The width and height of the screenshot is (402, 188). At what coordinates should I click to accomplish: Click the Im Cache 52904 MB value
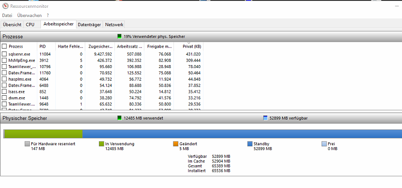click(221, 161)
